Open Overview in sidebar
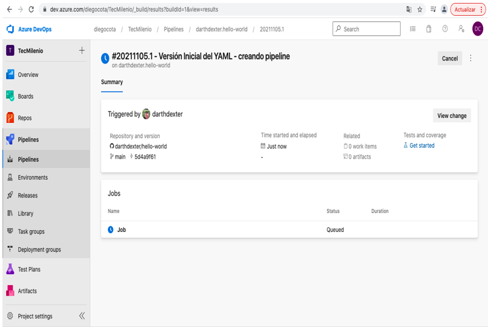This screenshot has width=488, height=327. pyautogui.click(x=46, y=74)
